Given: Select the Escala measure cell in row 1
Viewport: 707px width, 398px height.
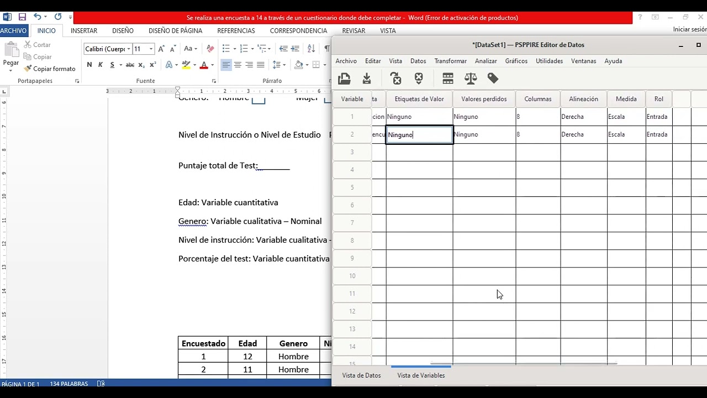Looking at the screenshot, I should [x=626, y=117].
